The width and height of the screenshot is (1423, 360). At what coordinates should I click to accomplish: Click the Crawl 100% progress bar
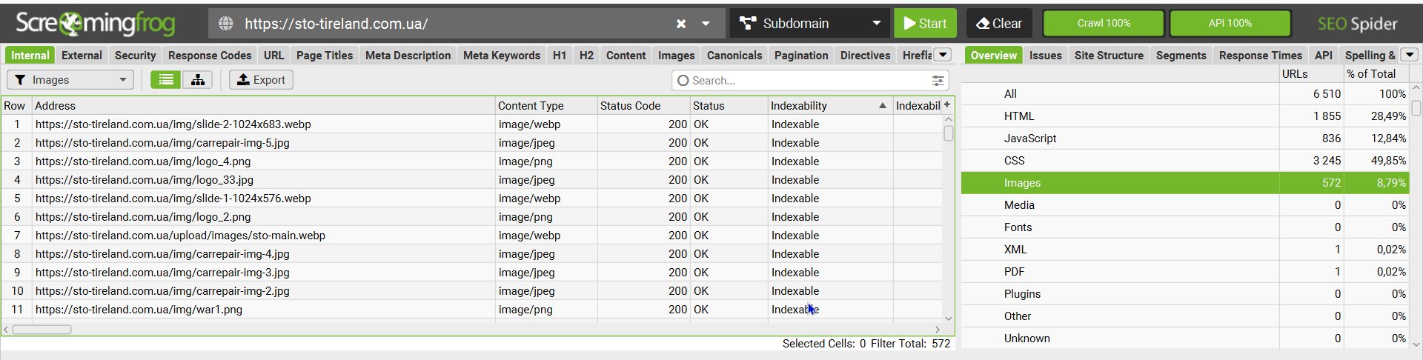pos(1104,24)
